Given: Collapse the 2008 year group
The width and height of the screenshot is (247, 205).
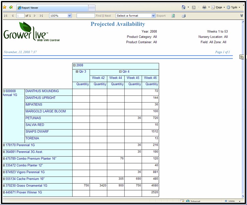Looking at the screenshot, I should 75,65.
